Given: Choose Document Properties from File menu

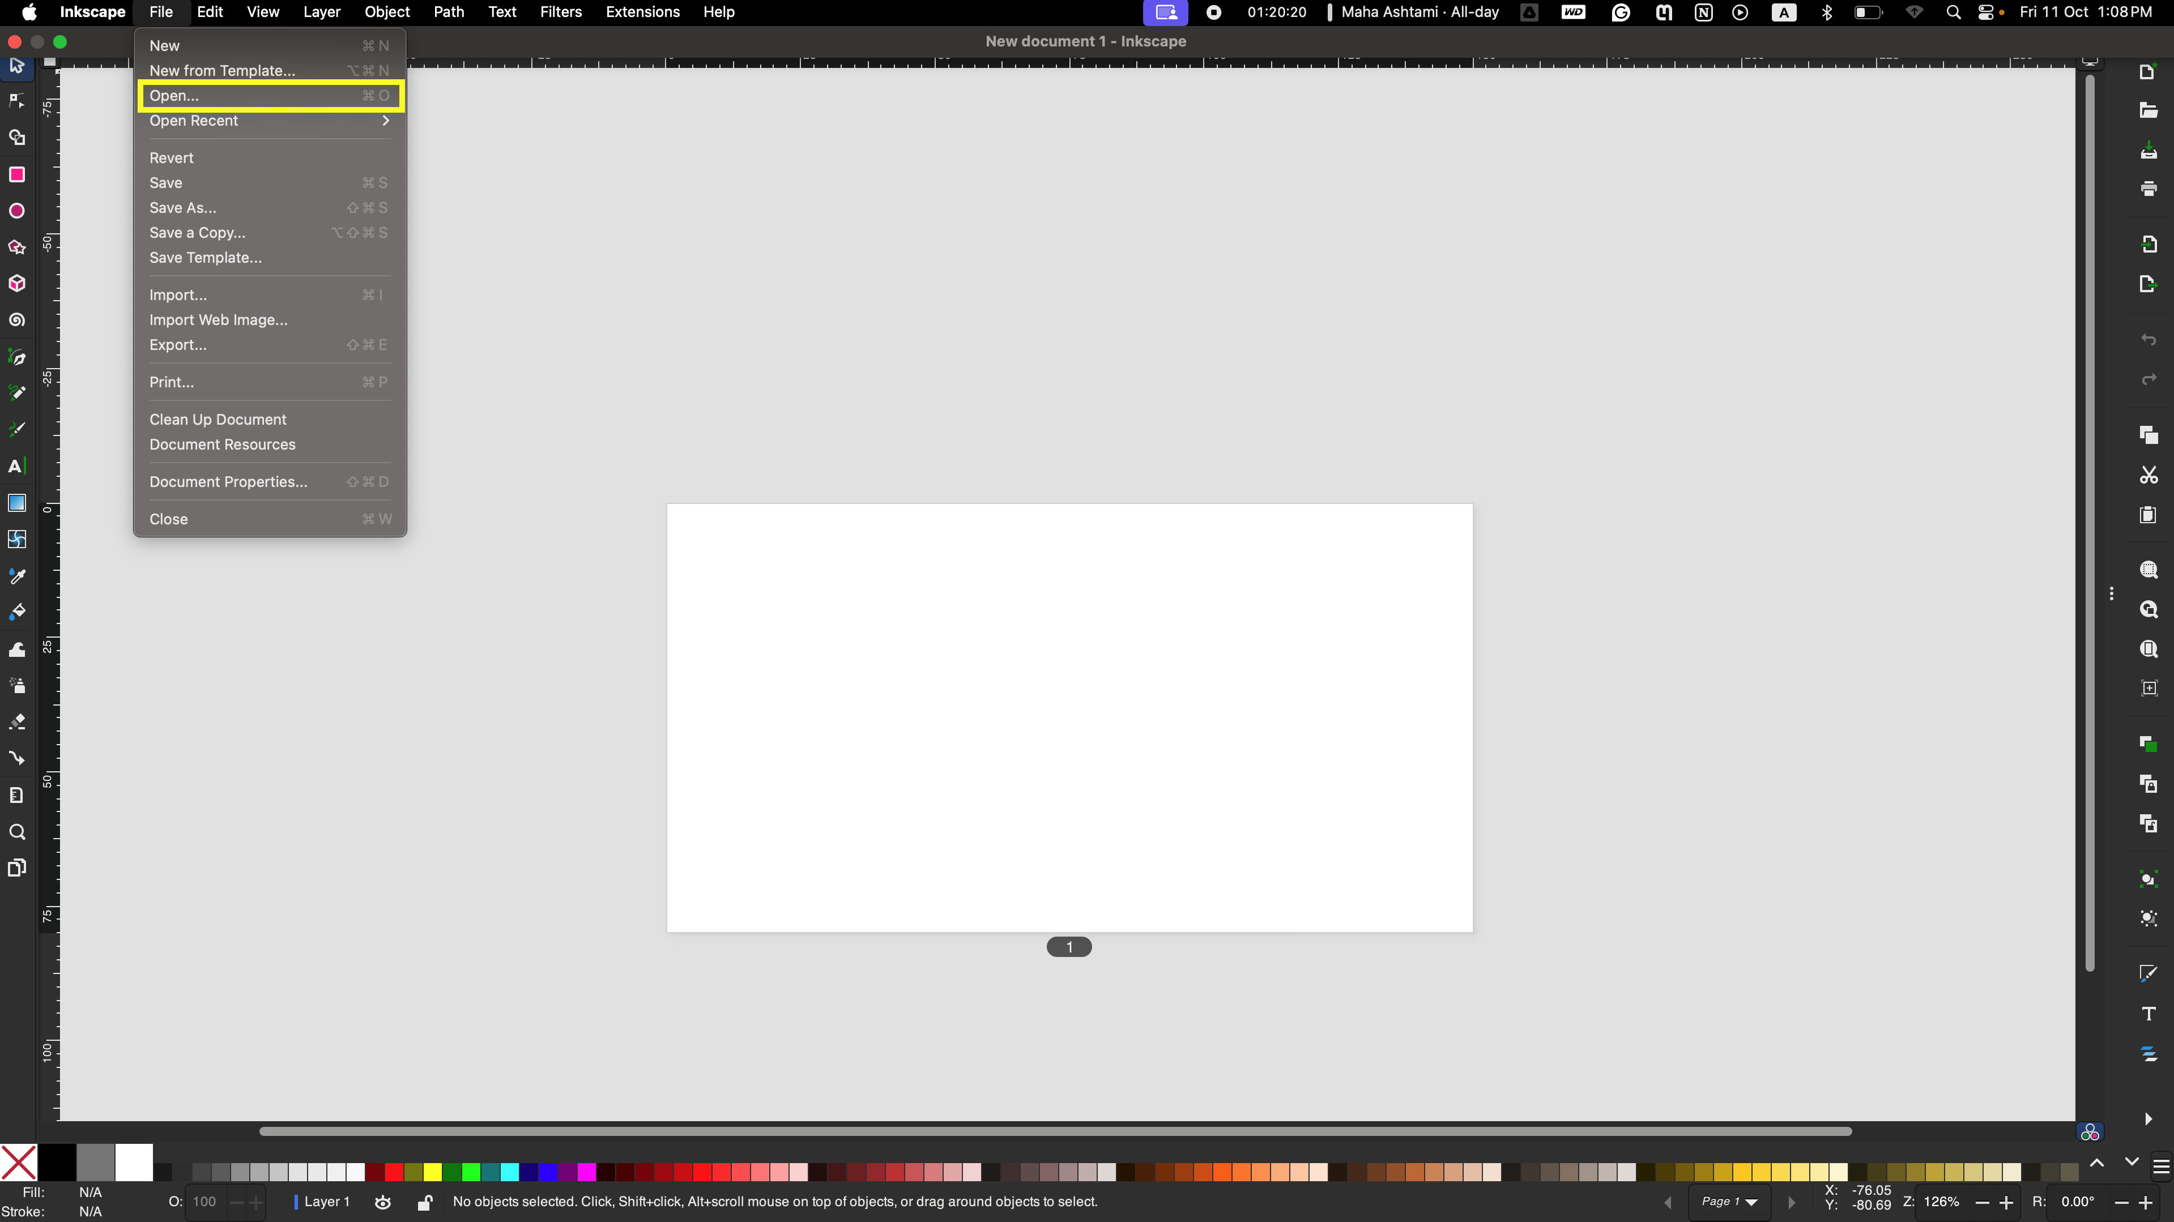Looking at the screenshot, I should [x=228, y=482].
